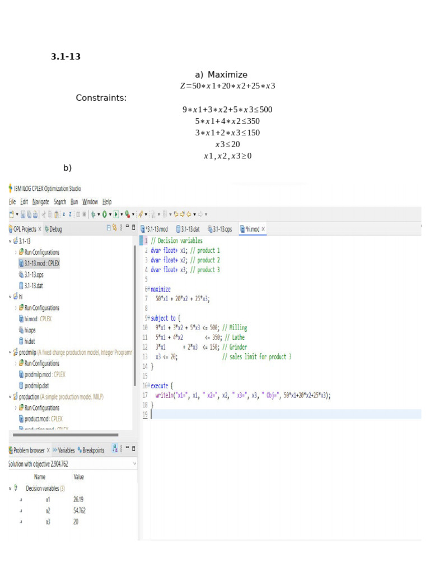This screenshot has height=573, width=430.
Task: Open Problem browser view menu dots
Action: [x=121, y=449]
